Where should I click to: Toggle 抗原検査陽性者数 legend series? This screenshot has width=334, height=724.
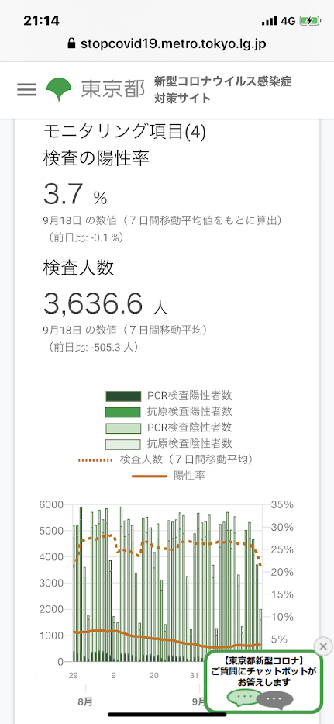point(169,411)
